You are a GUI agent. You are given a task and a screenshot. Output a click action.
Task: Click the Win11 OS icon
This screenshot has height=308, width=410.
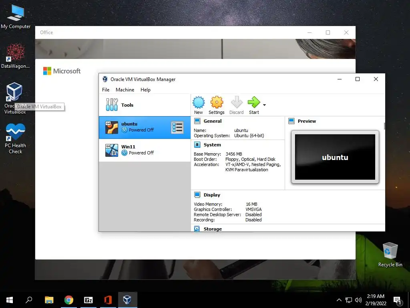click(x=112, y=150)
